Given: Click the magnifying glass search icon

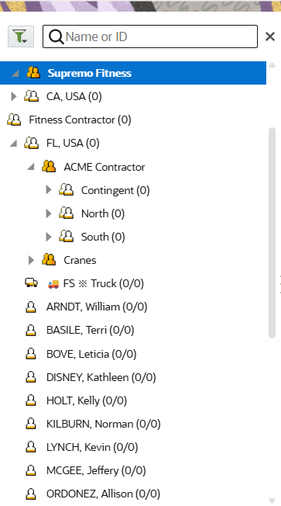Looking at the screenshot, I should (57, 36).
